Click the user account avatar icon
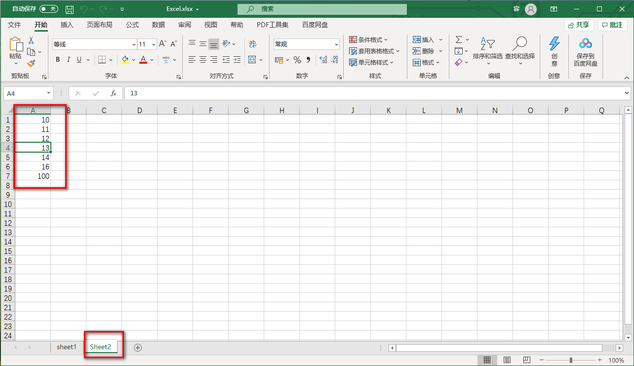The height and width of the screenshot is (366, 634). click(531, 9)
